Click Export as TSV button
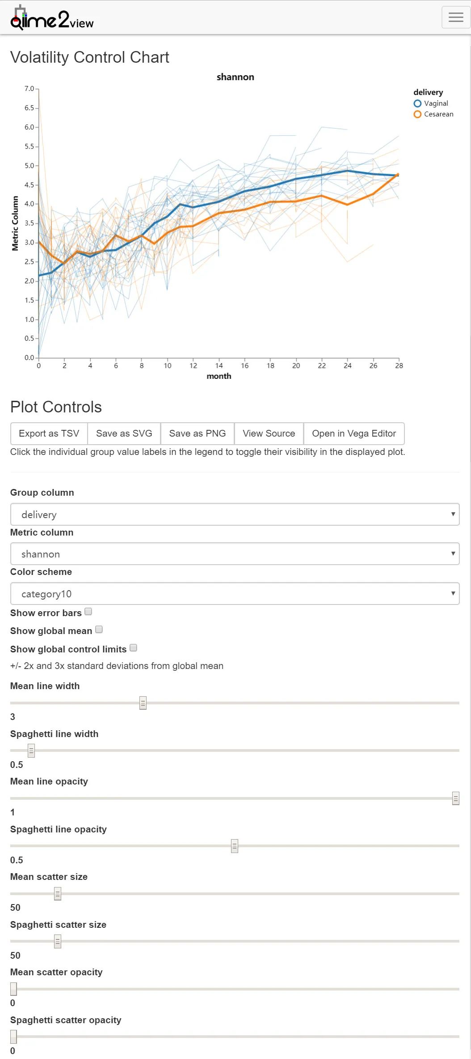Image resolution: width=471 pixels, height=1059 pixels. (x=49, y=433)
